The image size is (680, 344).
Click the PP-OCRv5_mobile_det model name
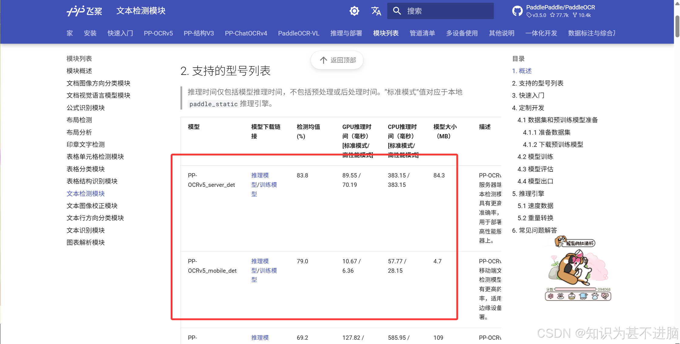click(212, 266)
